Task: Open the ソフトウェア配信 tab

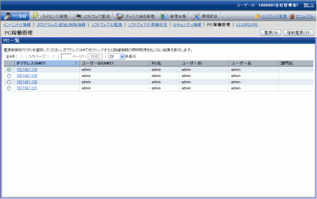Action: (91, 16)
